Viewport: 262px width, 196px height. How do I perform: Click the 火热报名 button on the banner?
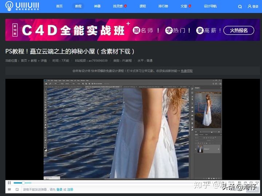point(239,31)
